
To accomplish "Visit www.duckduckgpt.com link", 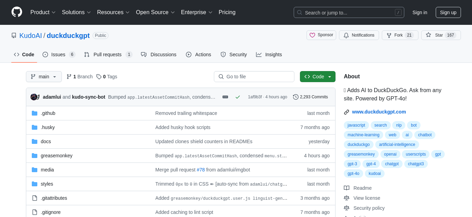I will (x=379, y=112).
